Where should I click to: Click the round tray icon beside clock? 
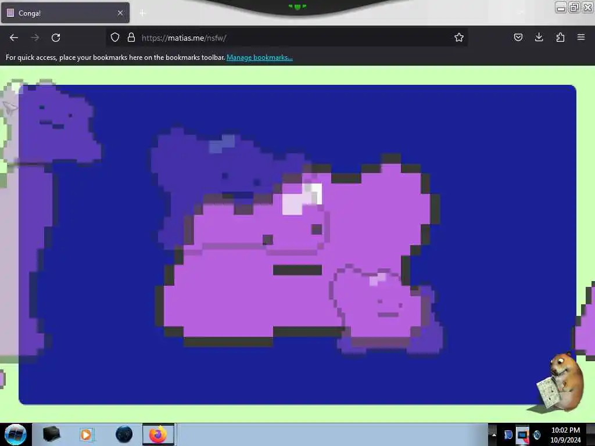point(536,434)
